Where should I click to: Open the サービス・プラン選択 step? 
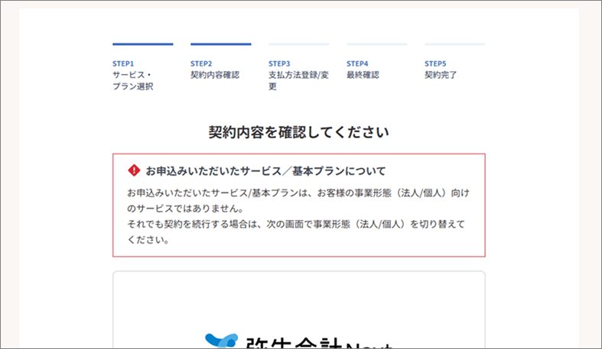(x=133, y=81)
